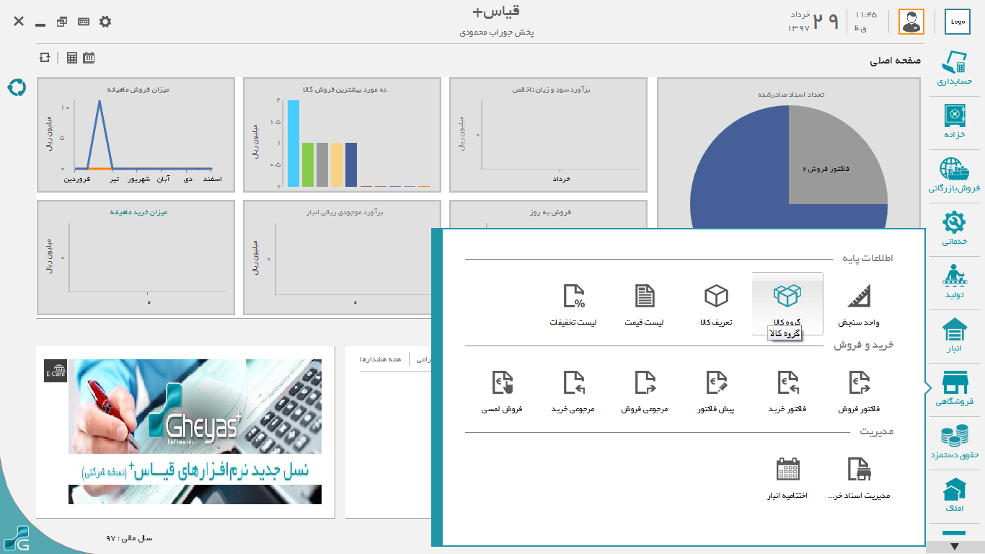Open the calculator grid toolbar icon

(x=72, y=58)
